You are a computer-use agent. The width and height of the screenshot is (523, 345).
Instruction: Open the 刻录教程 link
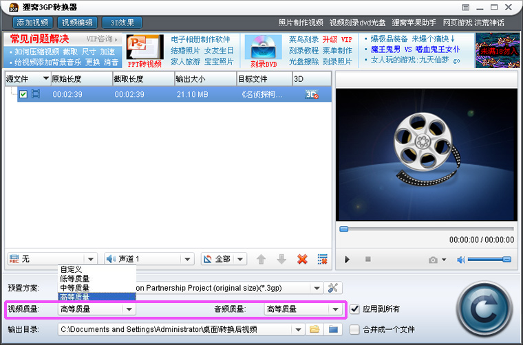coord(304,51)
